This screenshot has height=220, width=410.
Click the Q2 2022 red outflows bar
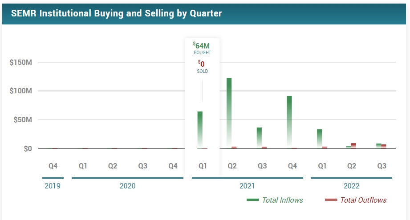(353, 145)
